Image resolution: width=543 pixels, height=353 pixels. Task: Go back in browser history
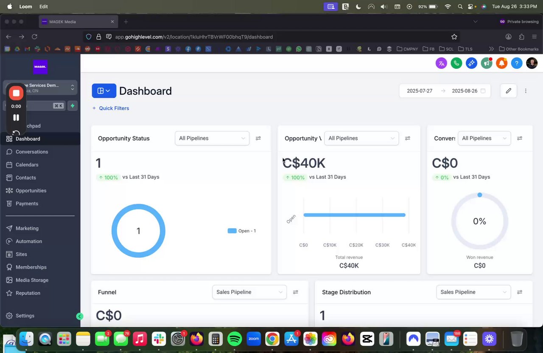pyautogui.click(x=8, y=37)
